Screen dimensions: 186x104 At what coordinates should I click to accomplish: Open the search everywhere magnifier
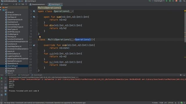(x=185, y=1)
